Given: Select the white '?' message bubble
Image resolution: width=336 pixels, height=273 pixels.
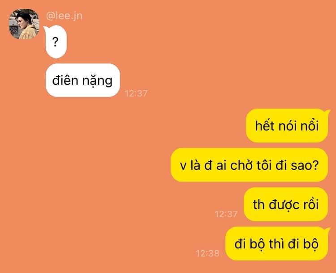Looking at the screenshot, I should pyautogui.click(x=56, y=42).
